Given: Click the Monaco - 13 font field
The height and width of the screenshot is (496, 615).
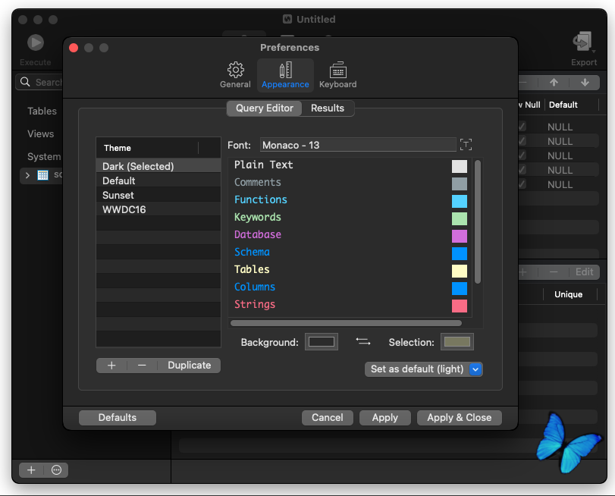Looking at the screenshot, I should 358,145.
